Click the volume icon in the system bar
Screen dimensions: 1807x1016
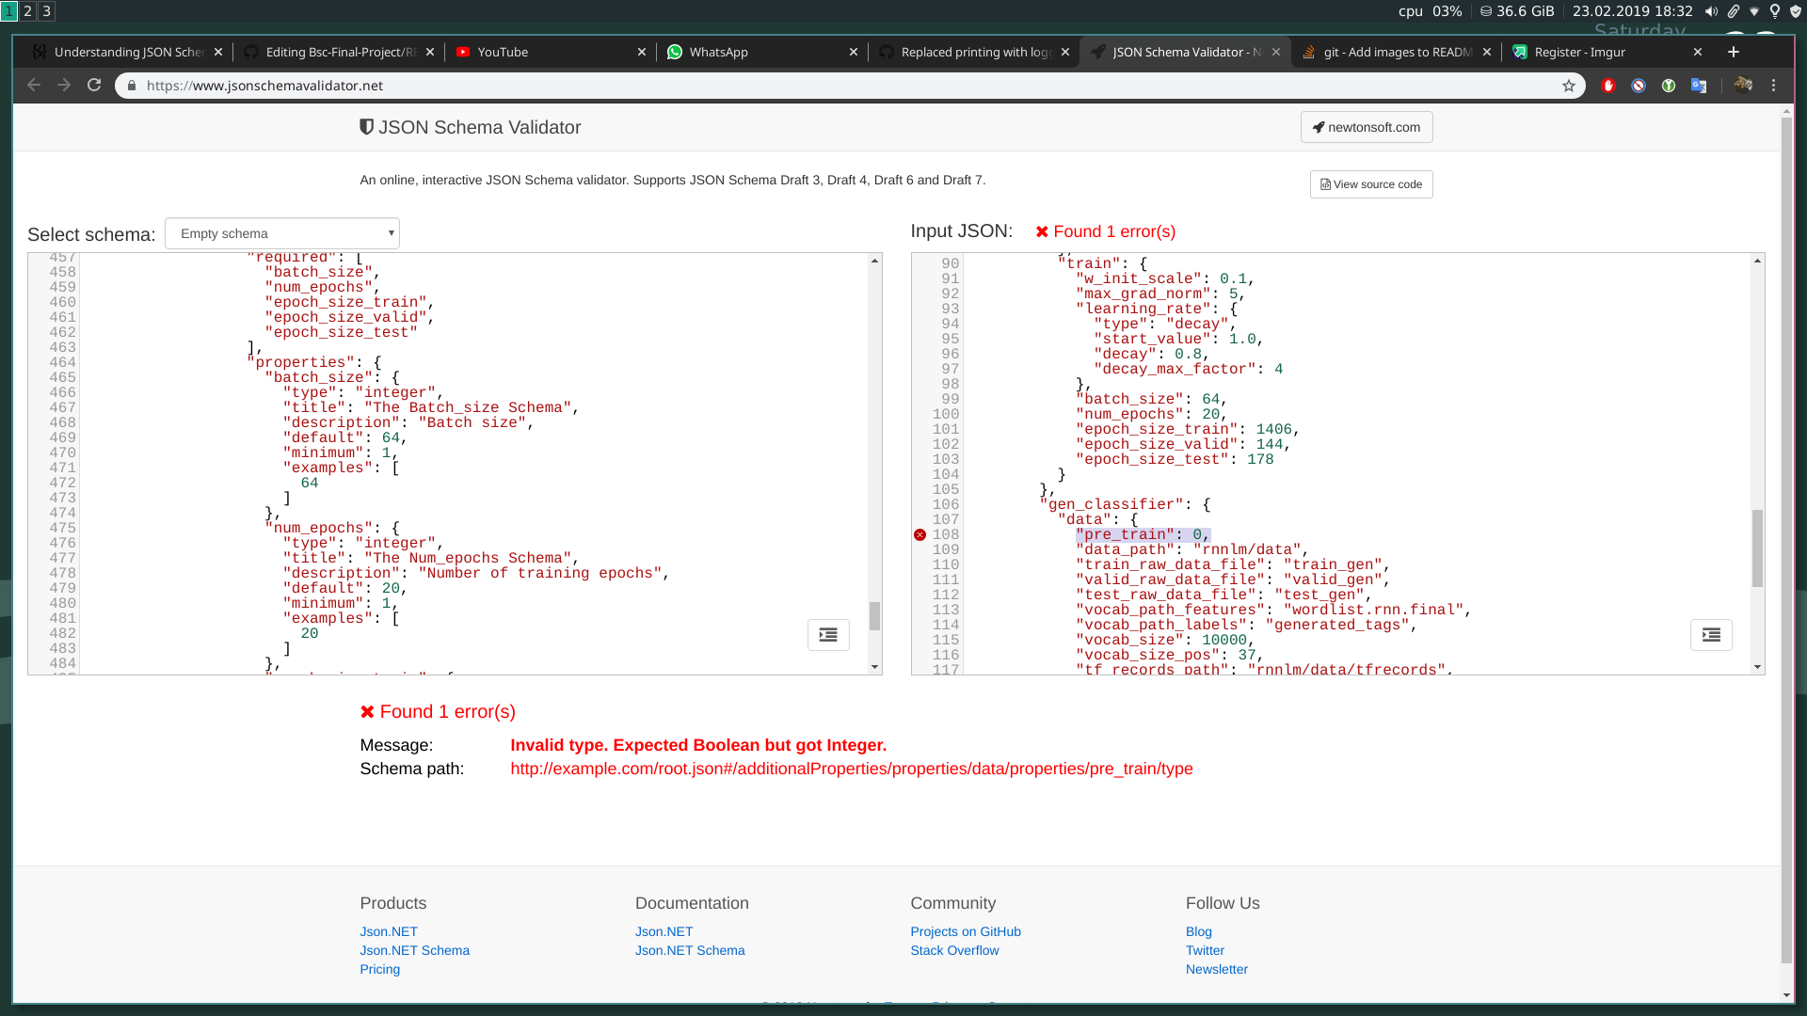coord(1711,11)
